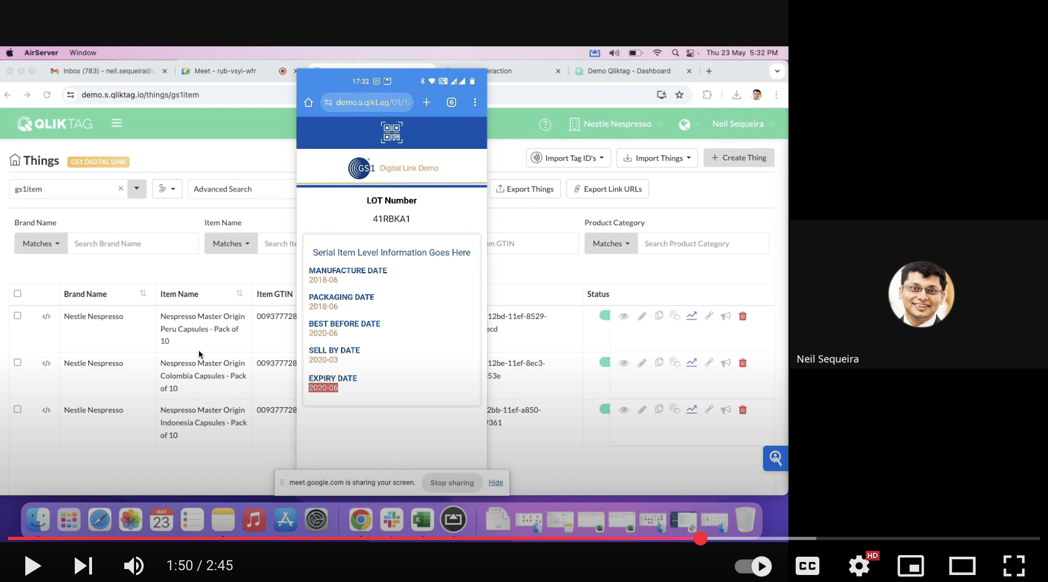Click the megaphone icon in Peru Capsules row
The image size is (1048, 582).
pos(726,316)
